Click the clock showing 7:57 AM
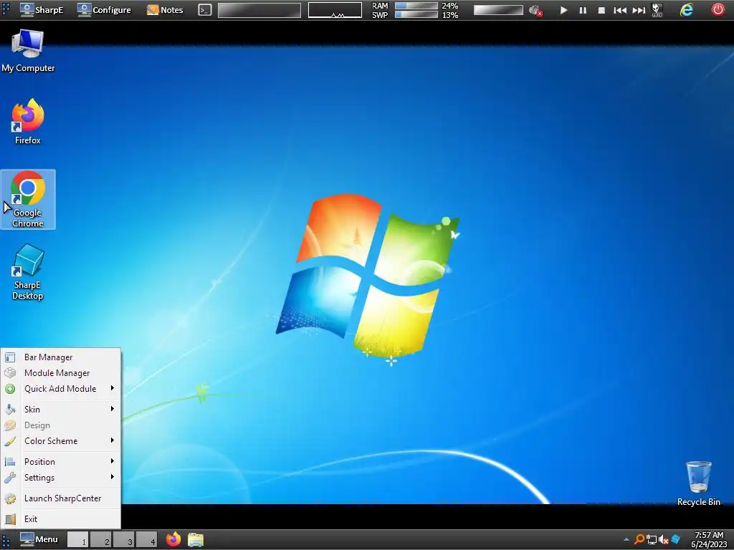734x550 pixels. tap(709, 540)
